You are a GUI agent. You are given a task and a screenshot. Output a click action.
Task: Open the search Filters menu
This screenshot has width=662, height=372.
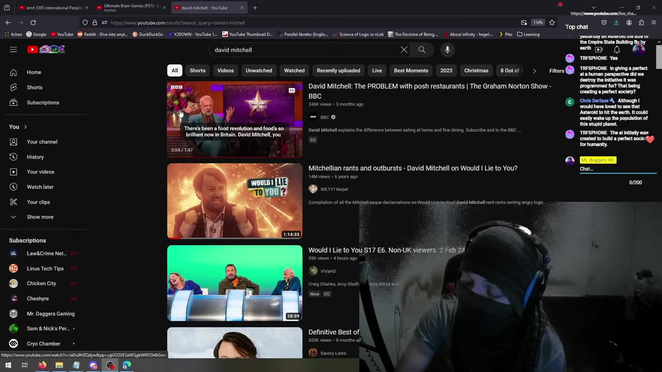(x=556, y=71)
